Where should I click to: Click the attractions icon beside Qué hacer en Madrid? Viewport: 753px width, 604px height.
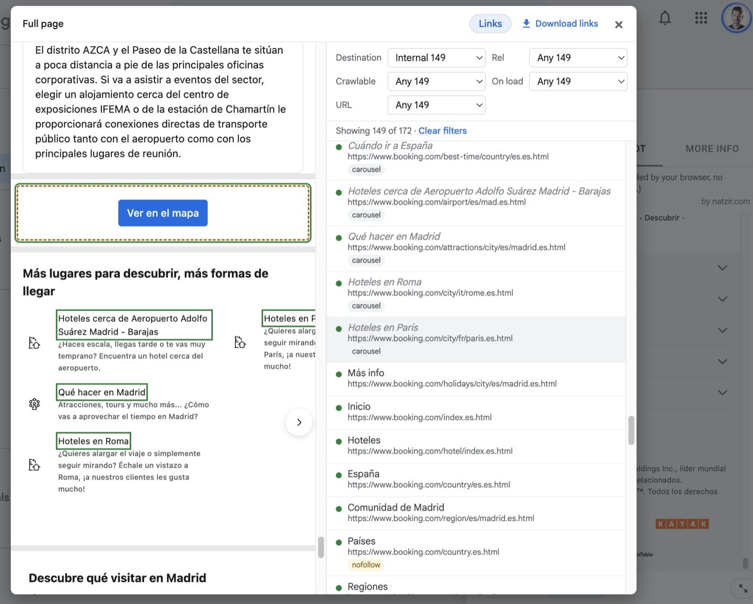[34, 404]
